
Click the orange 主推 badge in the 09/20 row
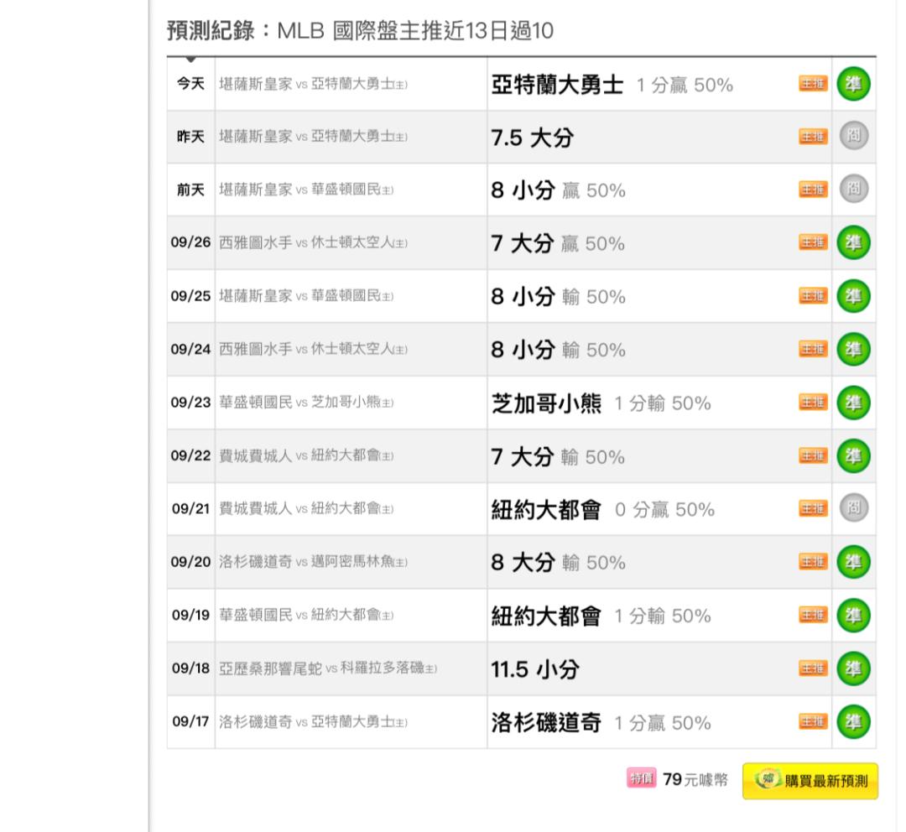point(813,562)
